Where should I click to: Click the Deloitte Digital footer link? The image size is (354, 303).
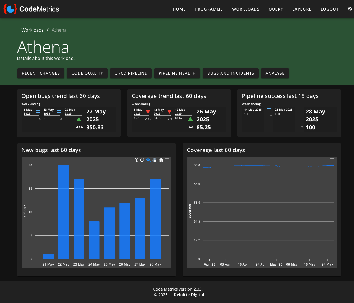(x=189, y=295)
